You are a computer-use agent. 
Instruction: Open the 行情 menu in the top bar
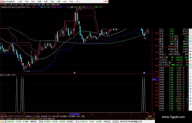tap(20, 2)
